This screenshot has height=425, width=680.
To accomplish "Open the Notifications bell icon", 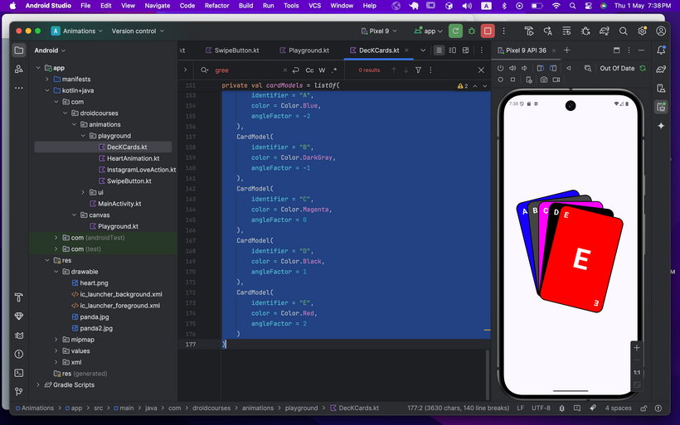I will click(661, 51).
